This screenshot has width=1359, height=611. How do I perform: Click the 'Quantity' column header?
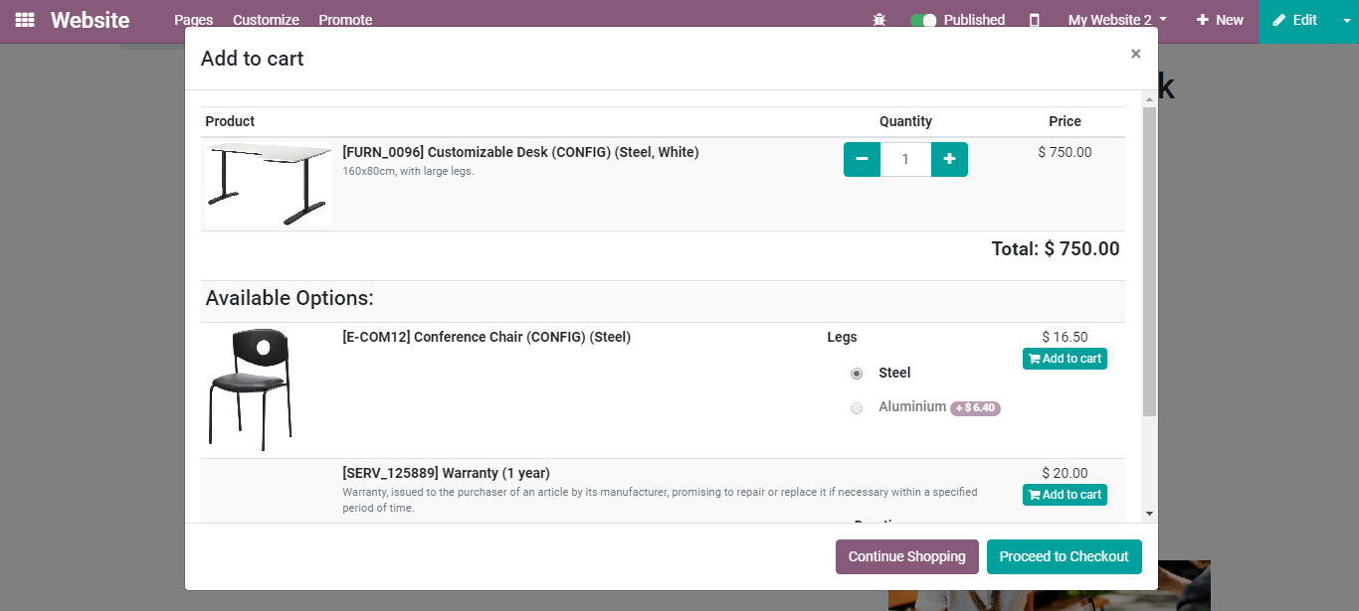(905, 121)
